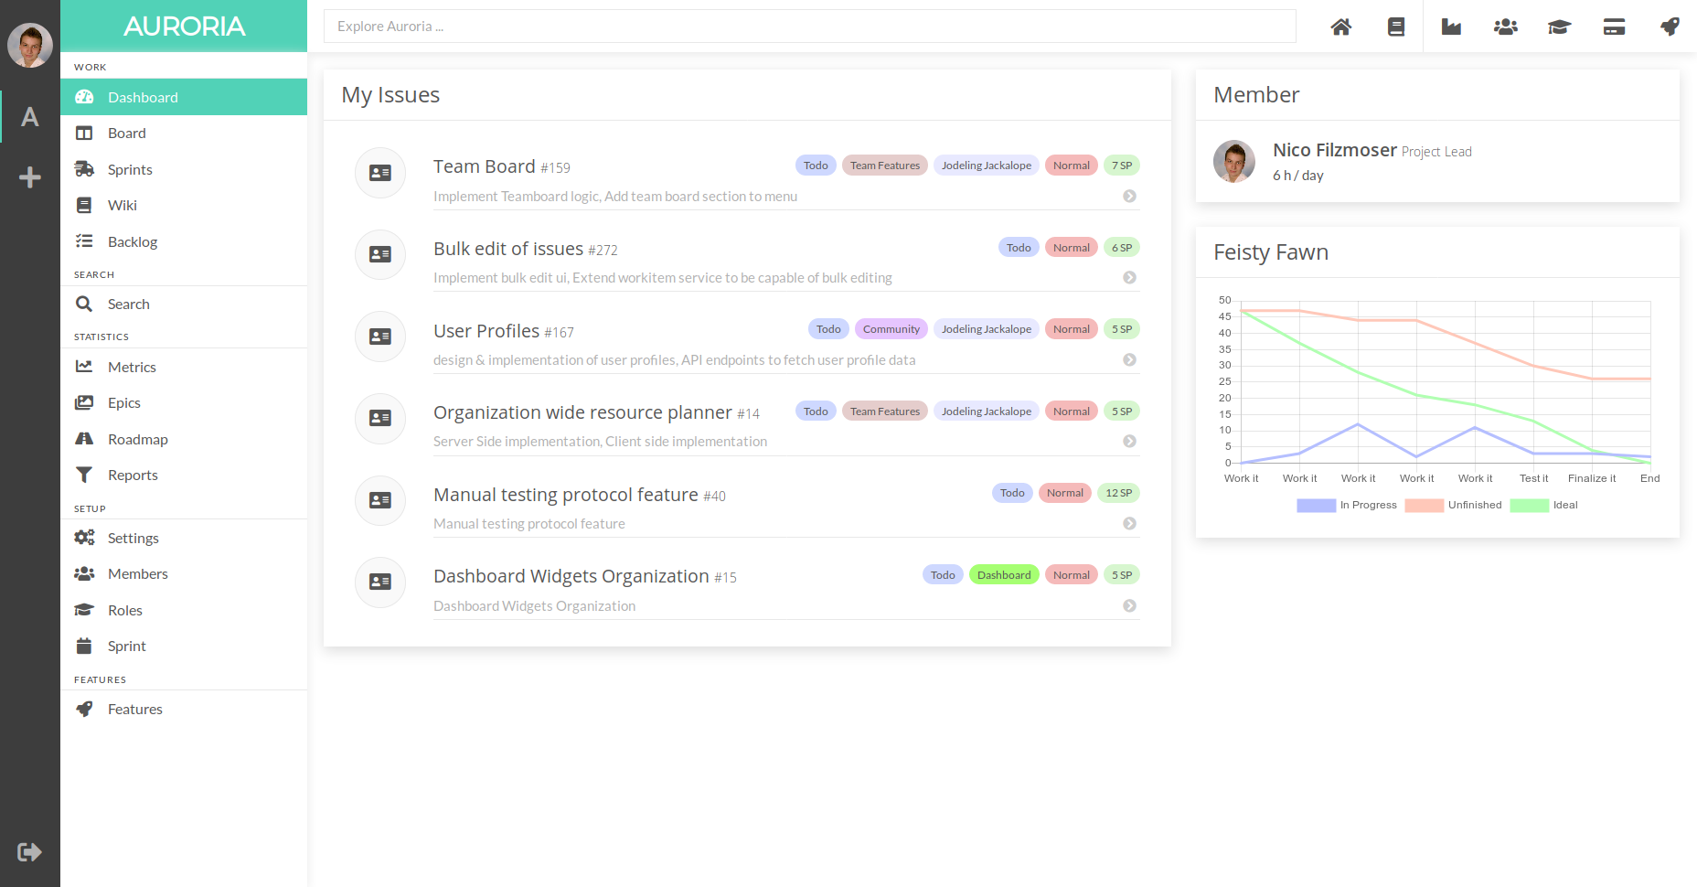Open the rocket icon in top bar

[x=1670, y=27]
